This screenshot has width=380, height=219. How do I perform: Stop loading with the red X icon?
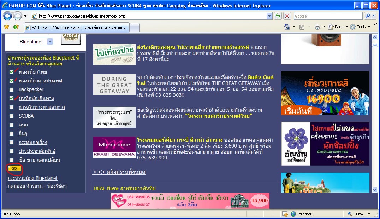[x=287, y=16]
